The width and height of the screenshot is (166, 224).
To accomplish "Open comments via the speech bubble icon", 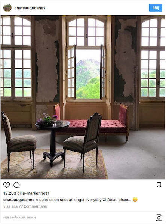I will point(16,185).
